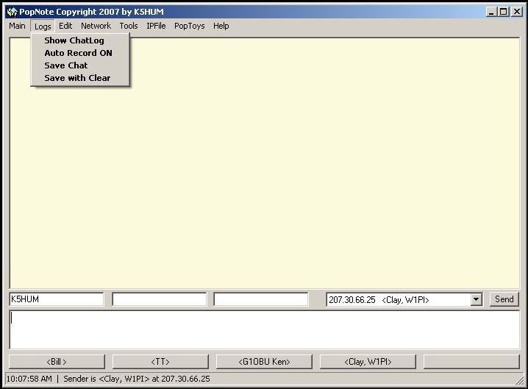Close the open Logs menu
This screenshot has height=389, width=528.
click(x=43, y=26)
